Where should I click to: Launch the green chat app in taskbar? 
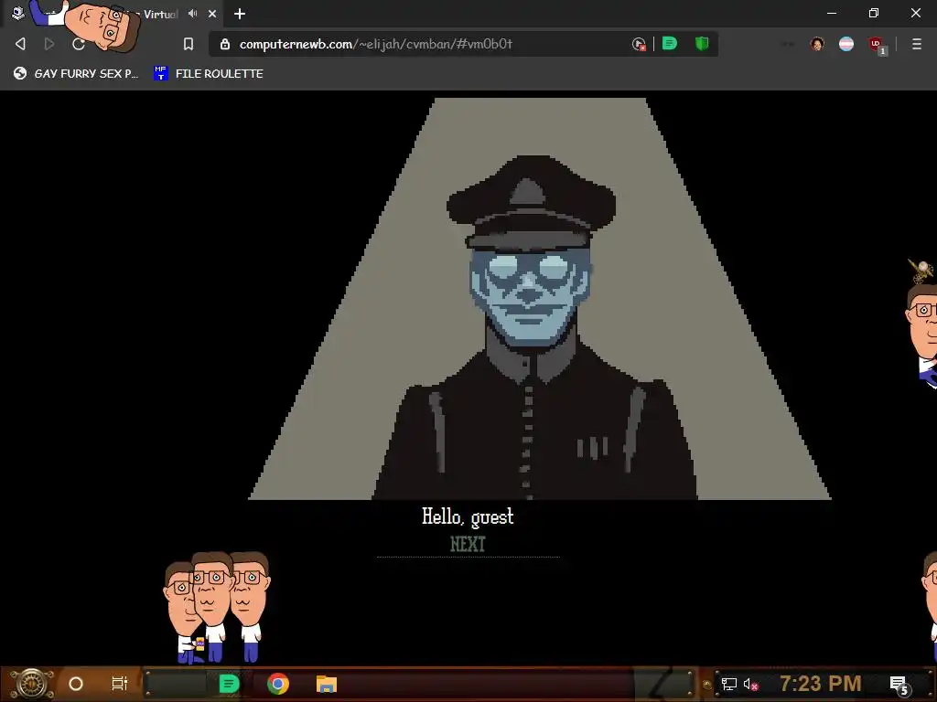coord(229,684)
